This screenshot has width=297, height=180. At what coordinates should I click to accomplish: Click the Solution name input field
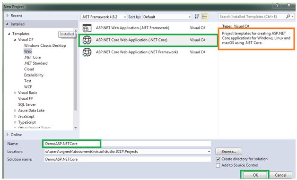(128, 159)
